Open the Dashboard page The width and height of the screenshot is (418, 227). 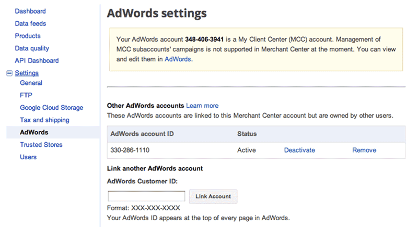[x=30, y=11]
